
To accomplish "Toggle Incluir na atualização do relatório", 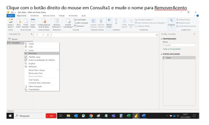I will 26,60.
